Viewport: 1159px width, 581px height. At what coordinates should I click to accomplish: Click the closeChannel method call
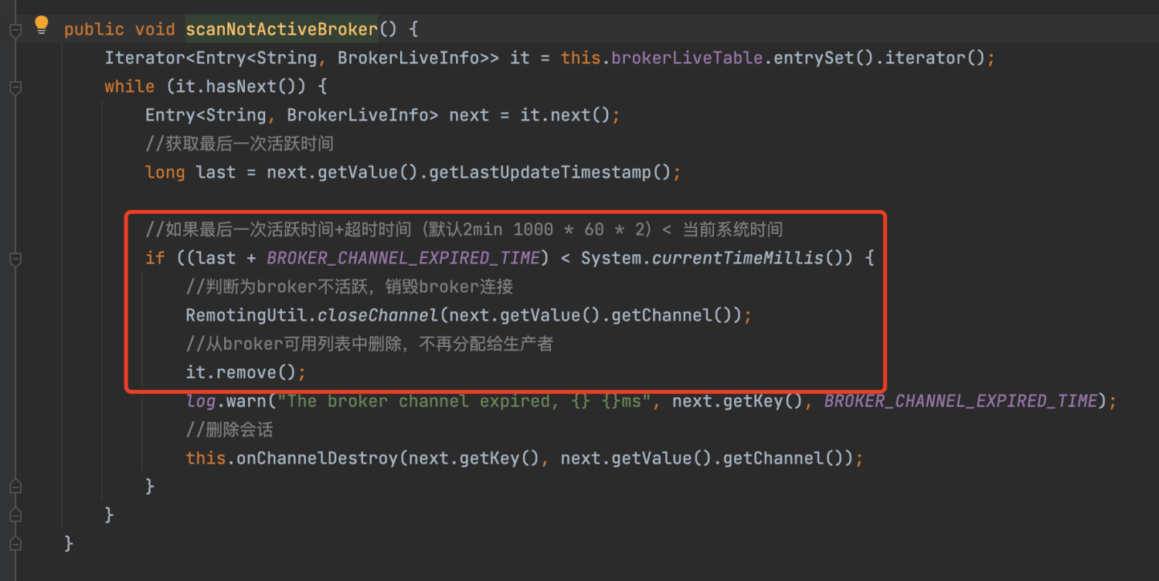(x=379, y=315)
